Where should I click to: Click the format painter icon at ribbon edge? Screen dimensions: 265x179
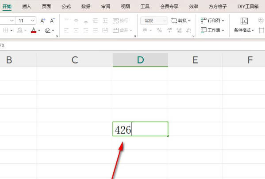(x=261, y=21)
